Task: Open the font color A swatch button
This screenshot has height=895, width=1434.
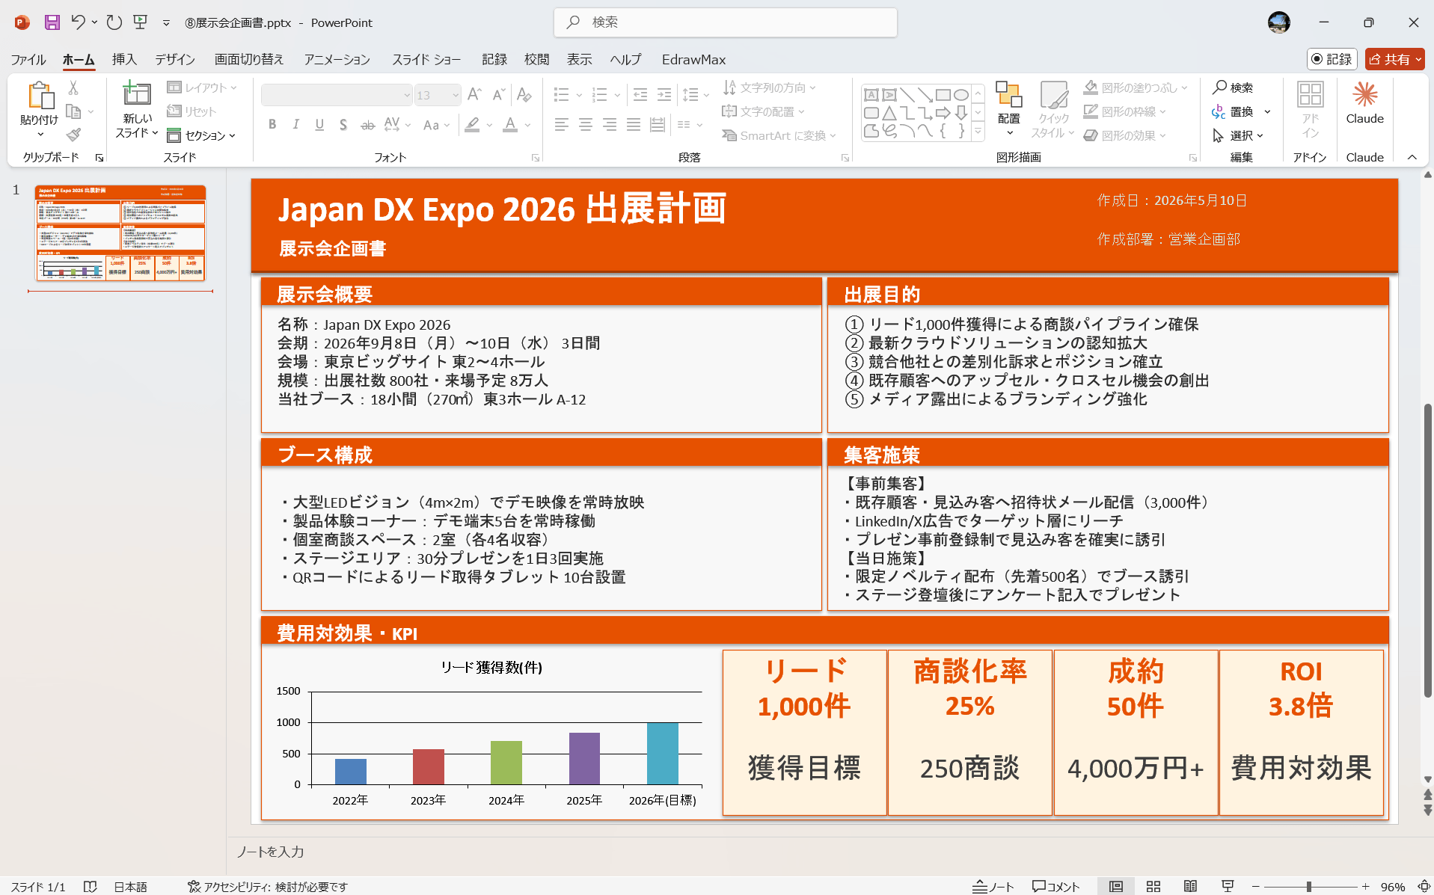Action: [x=510, y=125]
